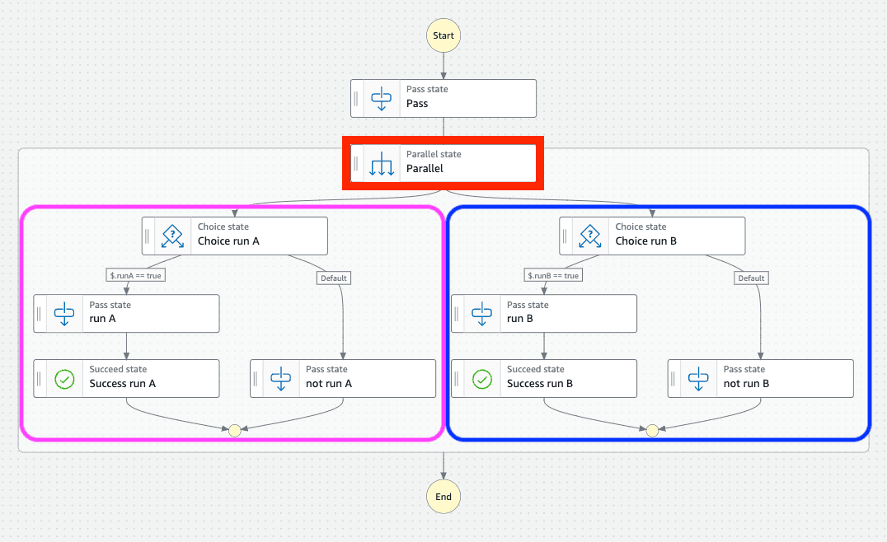887x542 pixels.
Task: Click the $.runA == true condition label
Action: click(136, 275)
